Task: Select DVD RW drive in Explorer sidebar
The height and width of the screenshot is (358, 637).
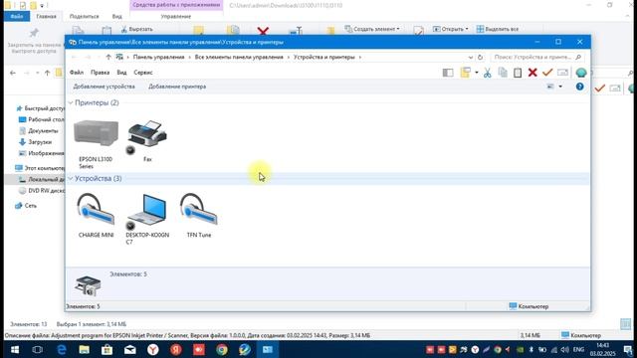Action: (42, 191)
